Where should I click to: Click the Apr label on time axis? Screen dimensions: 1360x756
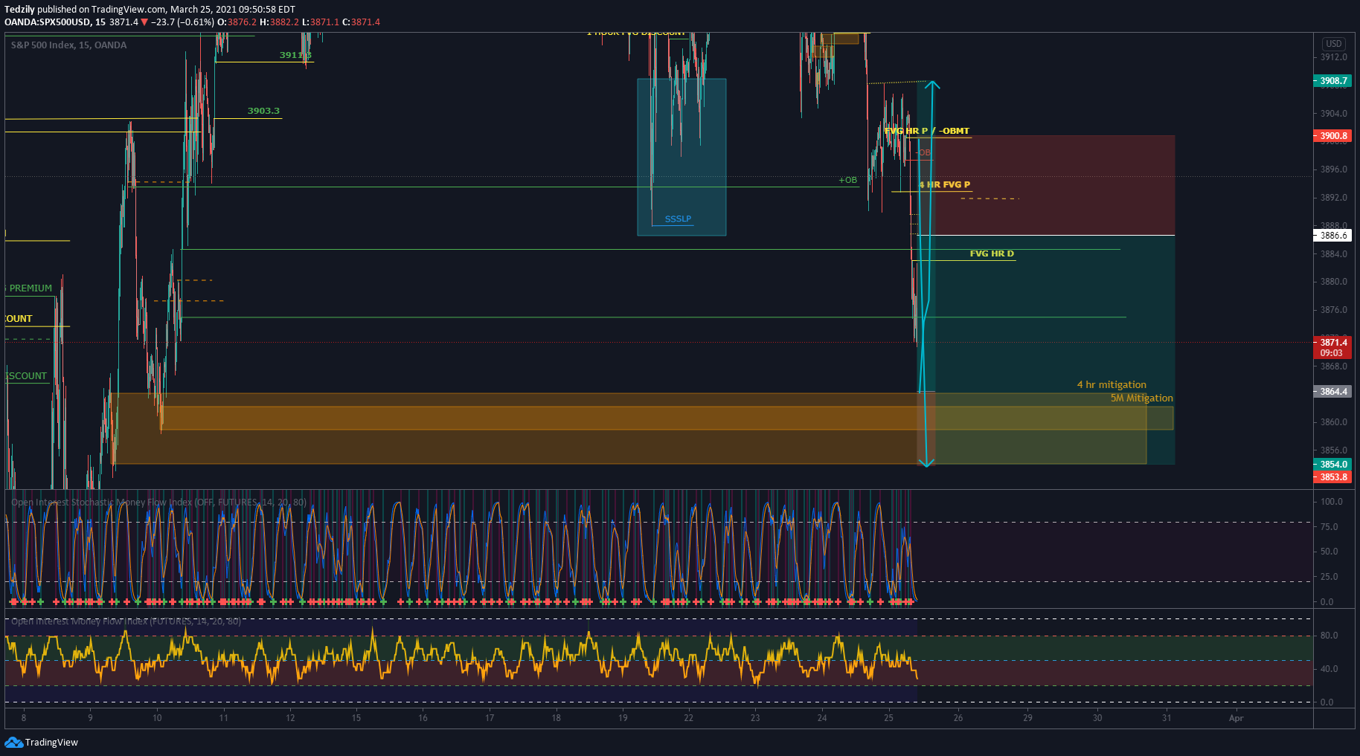tap(1236, 718)
